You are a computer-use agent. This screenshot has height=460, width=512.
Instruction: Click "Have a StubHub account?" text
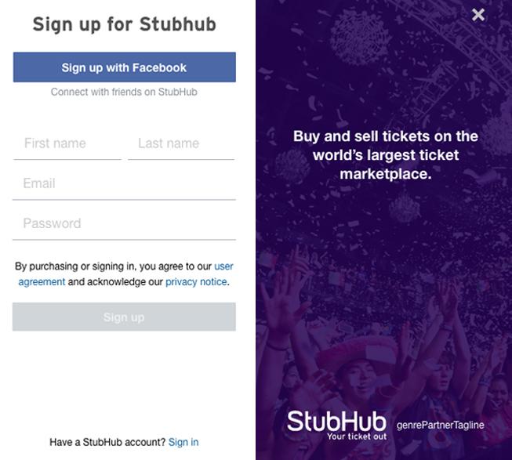point(107,442)
